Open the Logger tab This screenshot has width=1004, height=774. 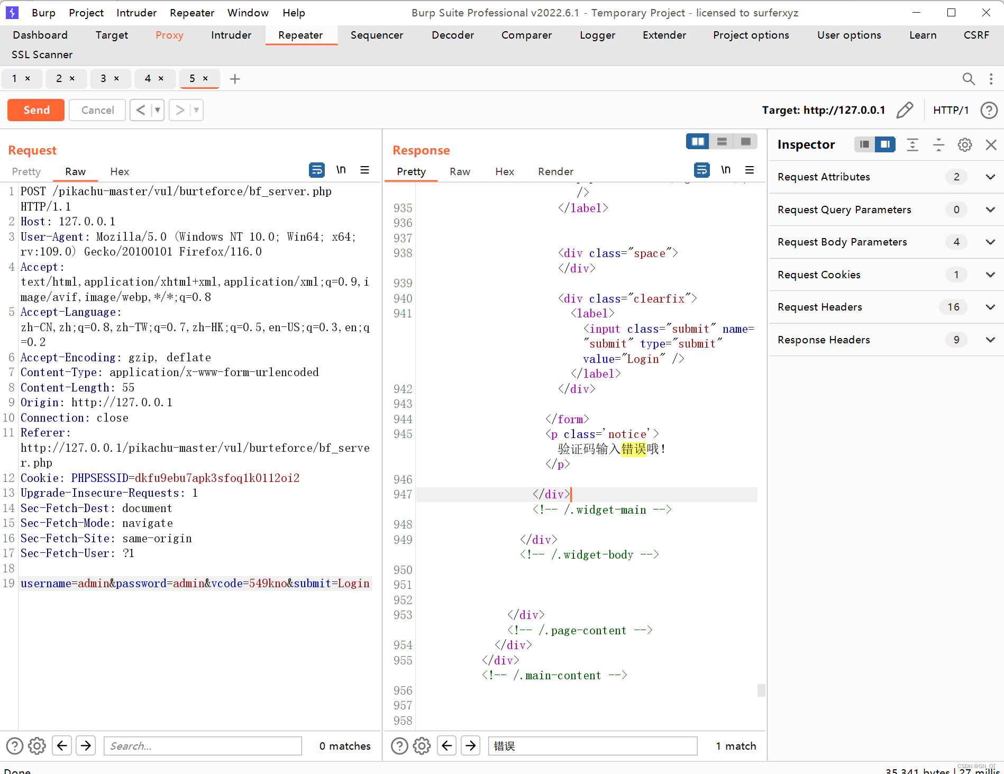pos(597,35)
